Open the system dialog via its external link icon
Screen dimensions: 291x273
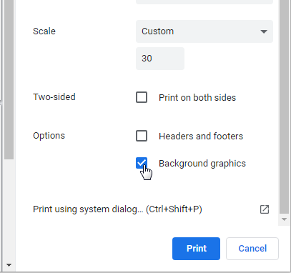[x=265, y=209]
